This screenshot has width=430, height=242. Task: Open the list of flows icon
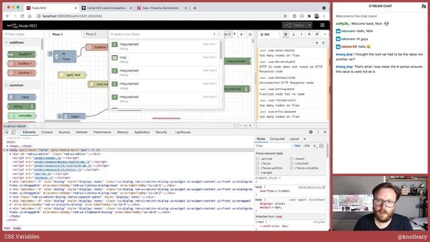point(250,34)
